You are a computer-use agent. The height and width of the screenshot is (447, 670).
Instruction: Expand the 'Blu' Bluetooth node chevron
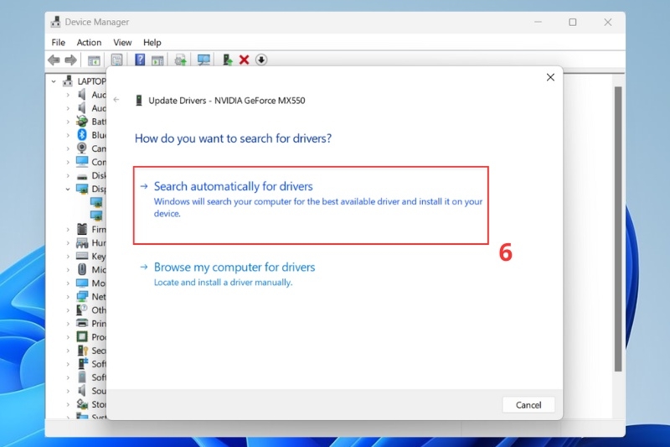point(68,135)
